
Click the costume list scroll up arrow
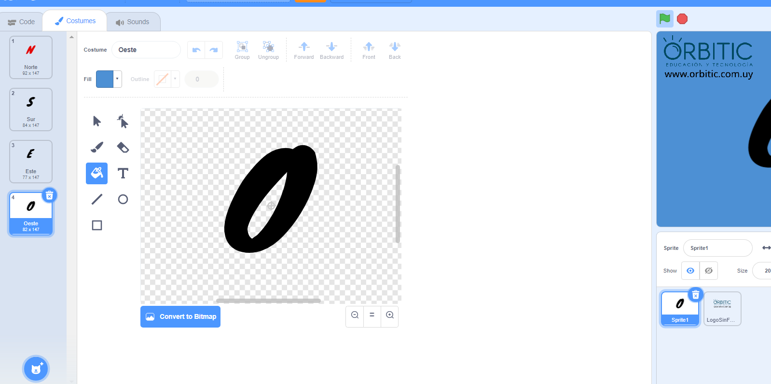(x=72, y=37)
